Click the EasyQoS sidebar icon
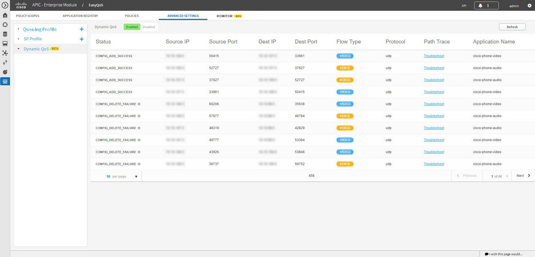 pyautogui.click(x=5, y=81)
